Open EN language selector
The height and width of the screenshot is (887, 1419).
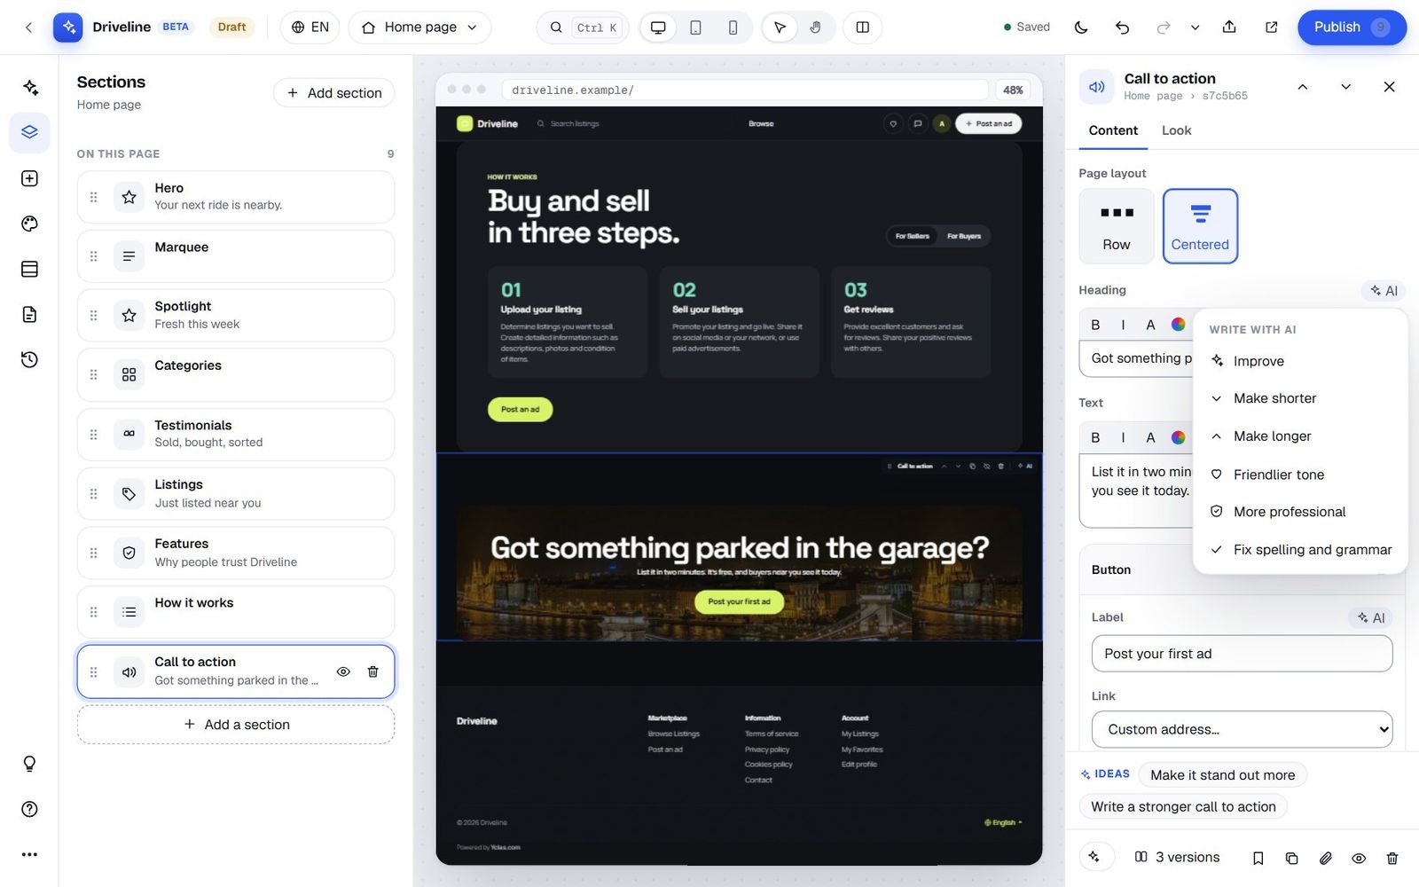310,27
